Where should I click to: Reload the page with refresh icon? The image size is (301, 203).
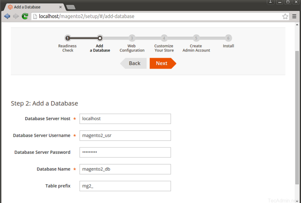[x=25, y=16]
